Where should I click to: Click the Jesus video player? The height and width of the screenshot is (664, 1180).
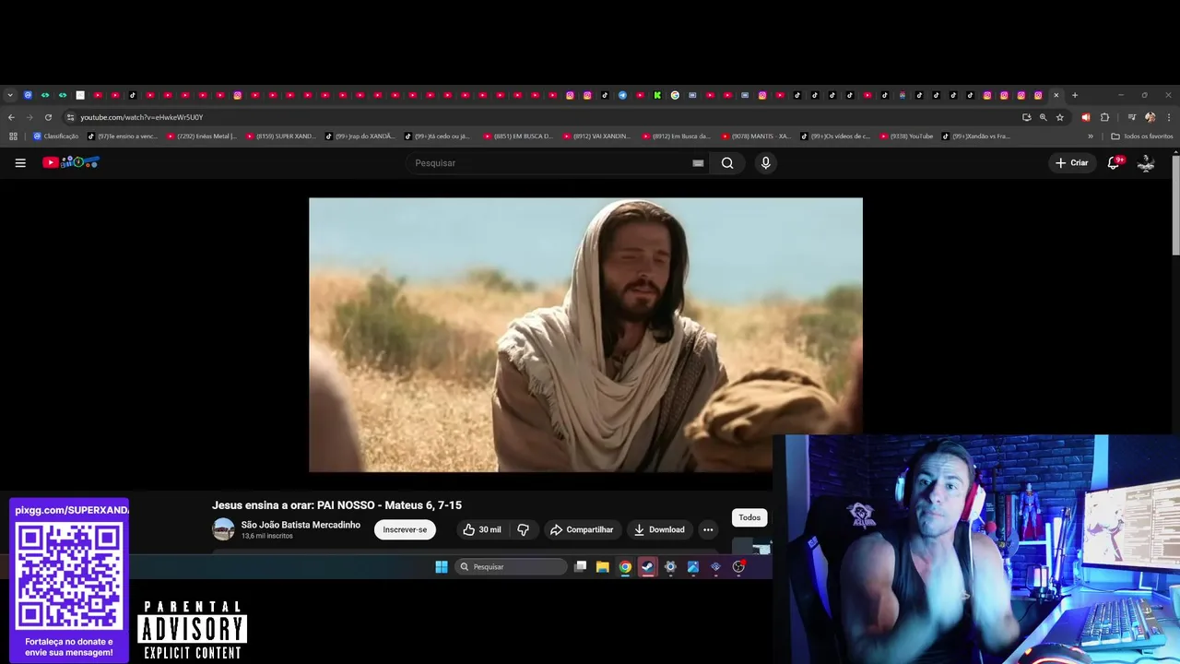pyautogui.click(x=585, y=334)
